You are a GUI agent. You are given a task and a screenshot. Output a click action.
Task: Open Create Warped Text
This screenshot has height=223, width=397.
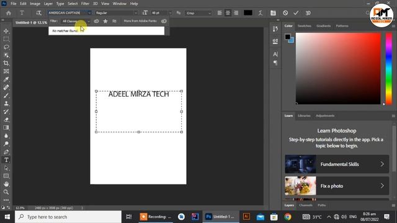tap(261, 13)
